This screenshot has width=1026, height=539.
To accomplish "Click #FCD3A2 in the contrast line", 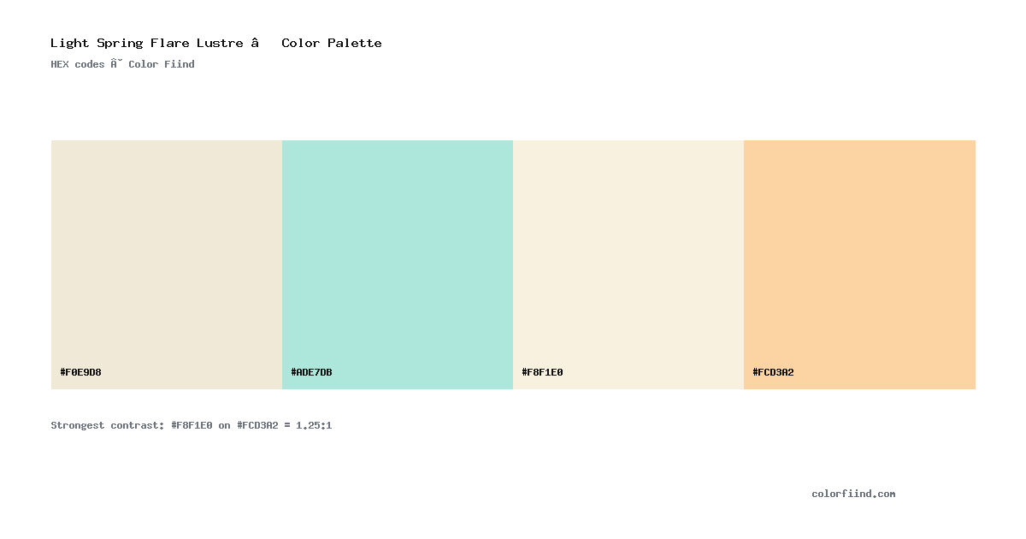I will (x=257, y=425).
